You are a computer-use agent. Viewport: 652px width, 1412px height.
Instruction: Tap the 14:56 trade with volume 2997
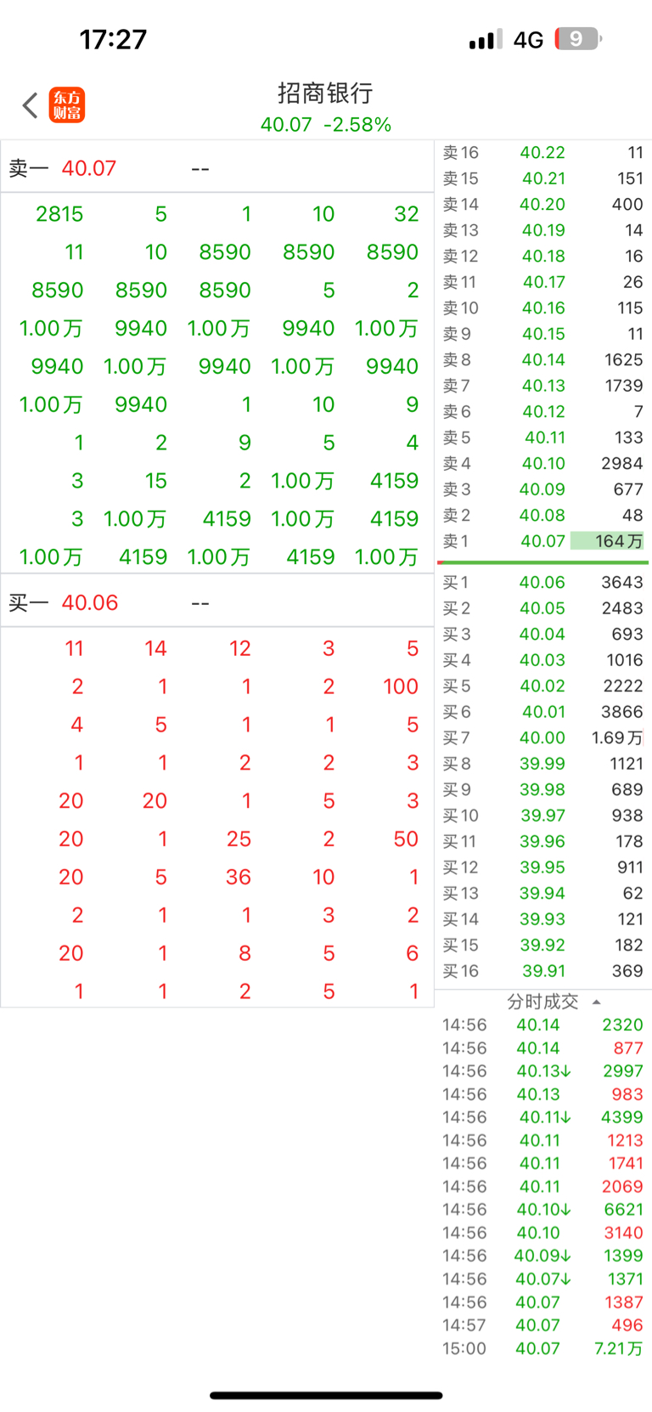click(543, 1071)
